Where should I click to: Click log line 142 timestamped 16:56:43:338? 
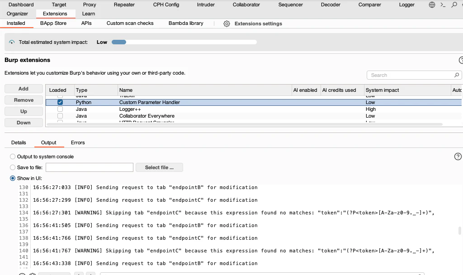(x=145, y=263)
